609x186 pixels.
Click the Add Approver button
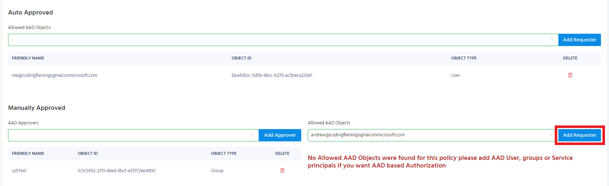(280, 135)
